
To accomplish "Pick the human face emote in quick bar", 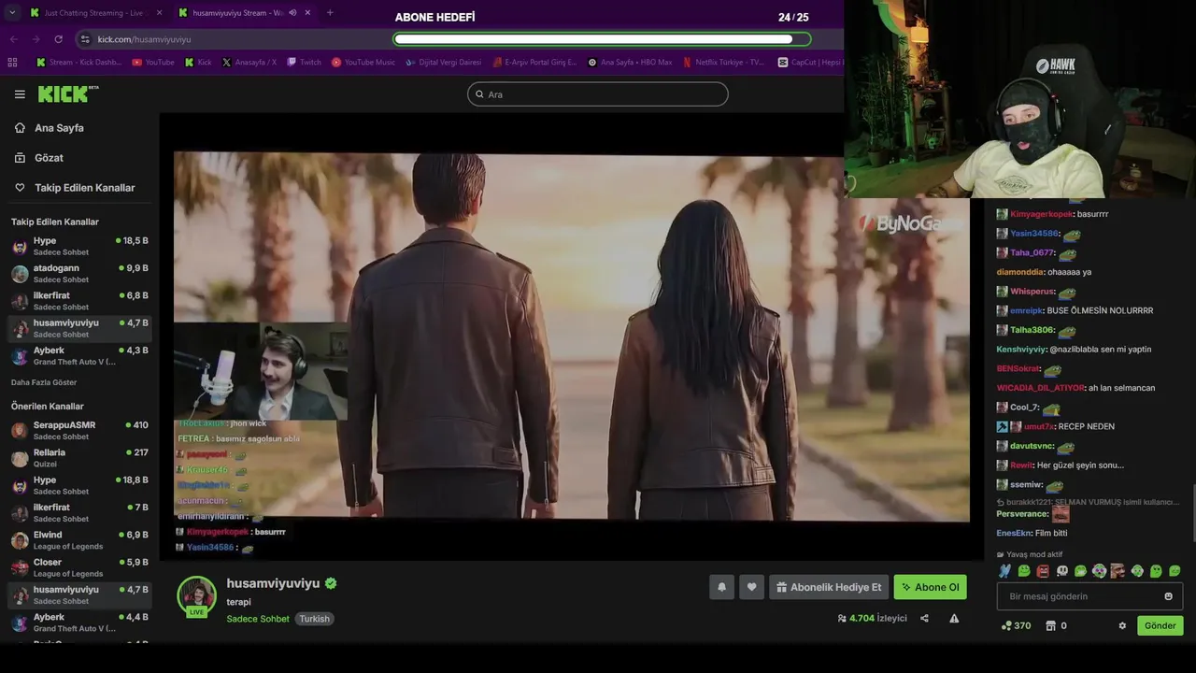I will [1118, 571].
